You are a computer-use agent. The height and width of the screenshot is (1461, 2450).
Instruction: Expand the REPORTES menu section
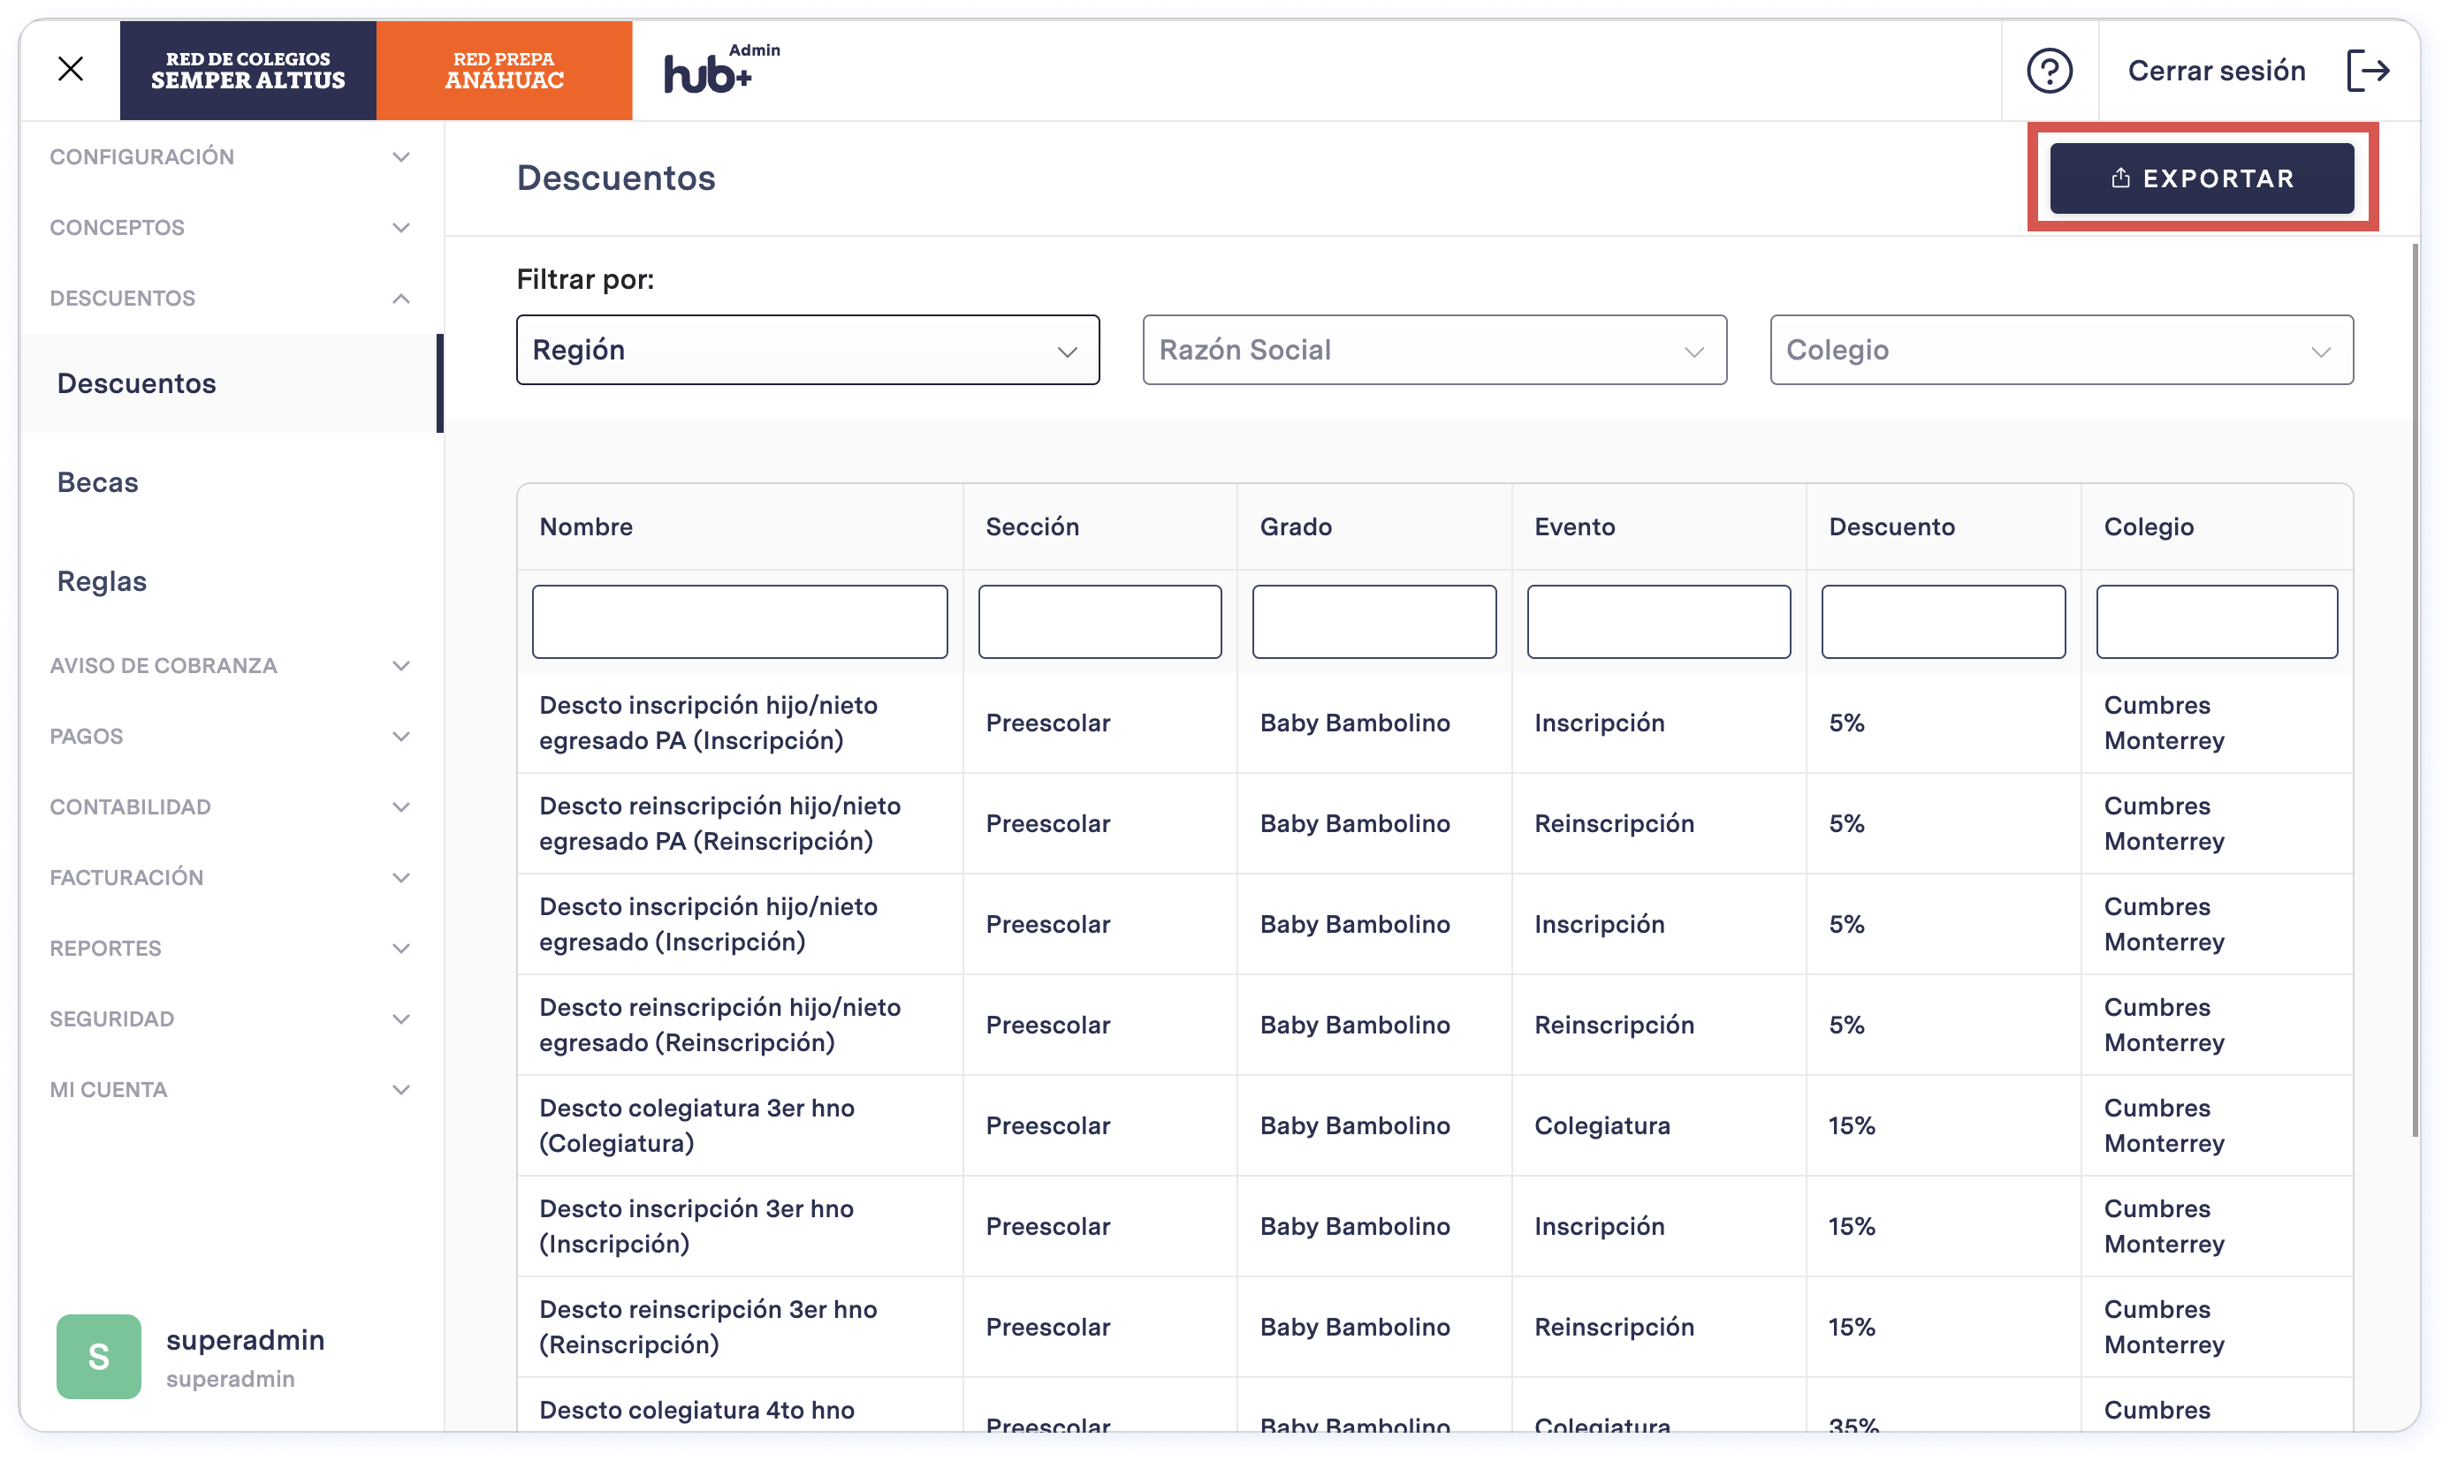tap(232, 948)
